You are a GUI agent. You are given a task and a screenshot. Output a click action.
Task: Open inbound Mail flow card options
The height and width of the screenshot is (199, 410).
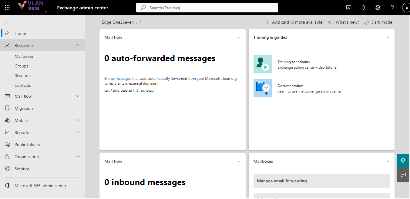[238, 161]
